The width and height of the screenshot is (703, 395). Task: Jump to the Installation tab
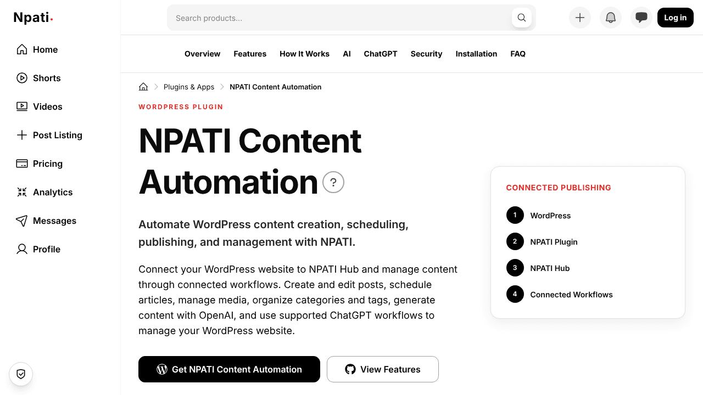(476, 54)
